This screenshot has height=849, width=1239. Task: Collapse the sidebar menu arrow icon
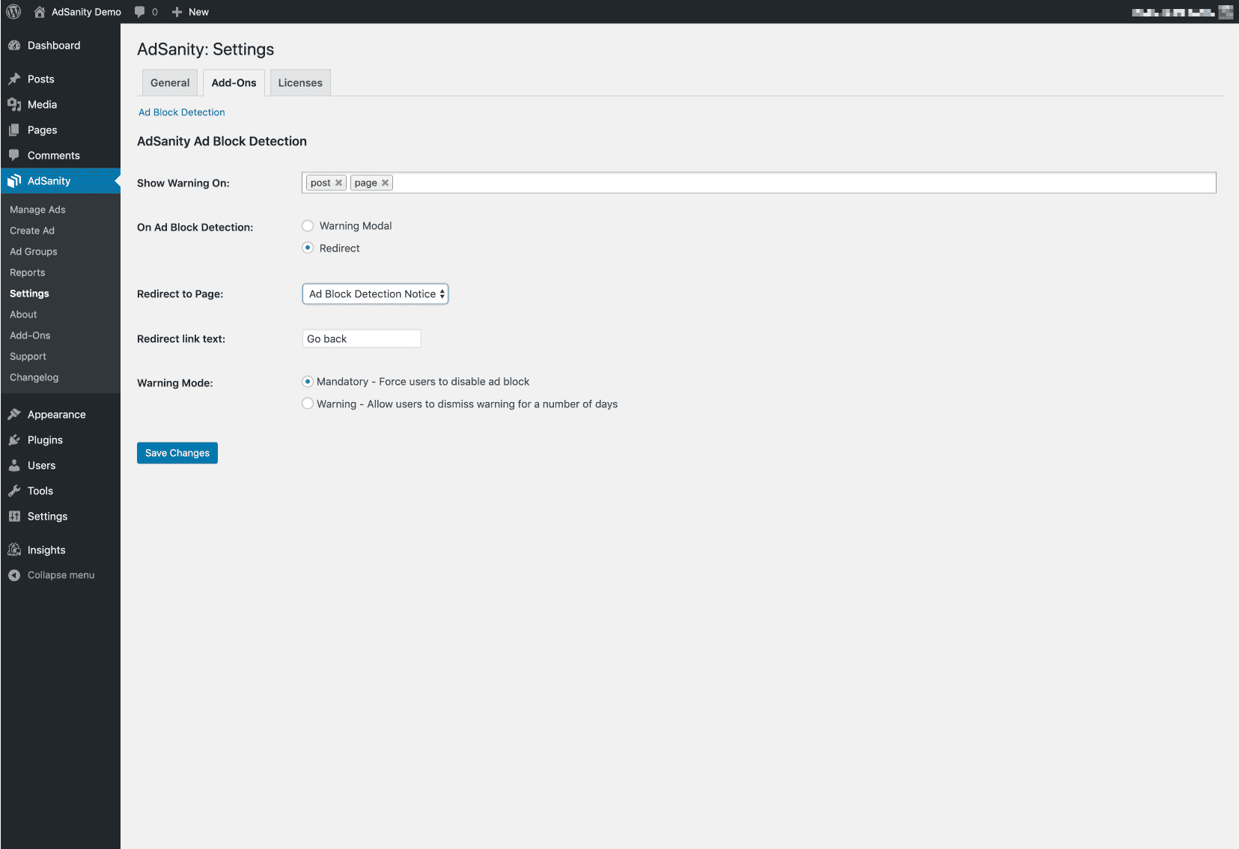[14, 575]
